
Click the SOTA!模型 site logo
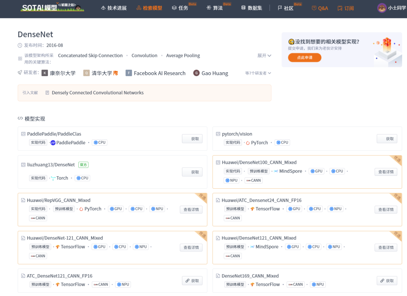coord(52,8)
